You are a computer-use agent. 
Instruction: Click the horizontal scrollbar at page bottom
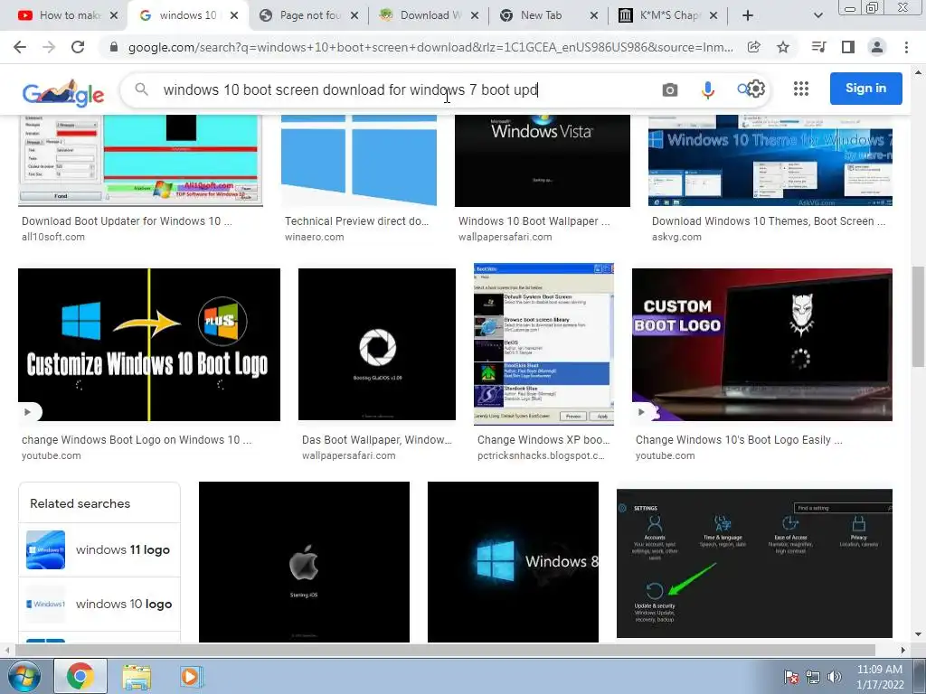click(x=445, y=650)
